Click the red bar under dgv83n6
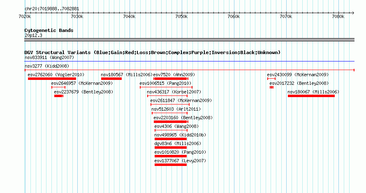The width and height of the screenshot is (366, 193). point(171,148)
